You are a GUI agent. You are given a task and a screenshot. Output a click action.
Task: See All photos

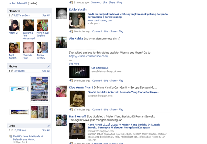(x=46, y=71)
